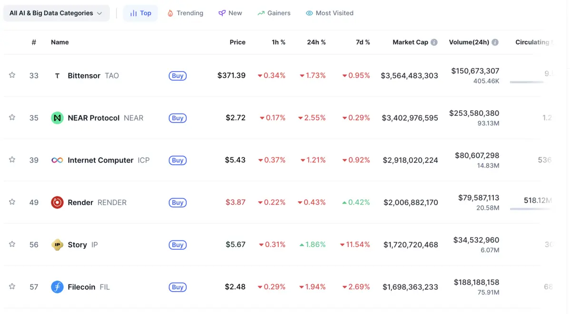Click the Story IP logo icon
The width and height of the screenshot is (570, 314).
click(57, 245)
